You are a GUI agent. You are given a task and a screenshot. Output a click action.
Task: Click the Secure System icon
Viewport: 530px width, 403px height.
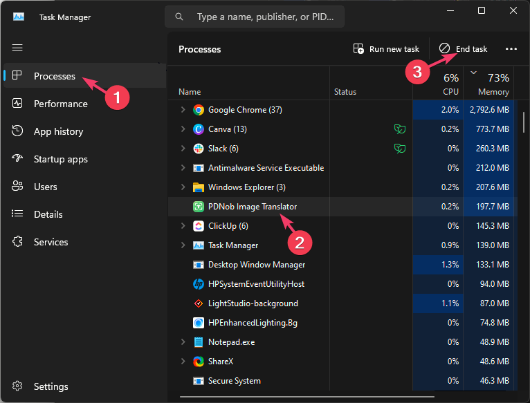(x=199, y=381)
